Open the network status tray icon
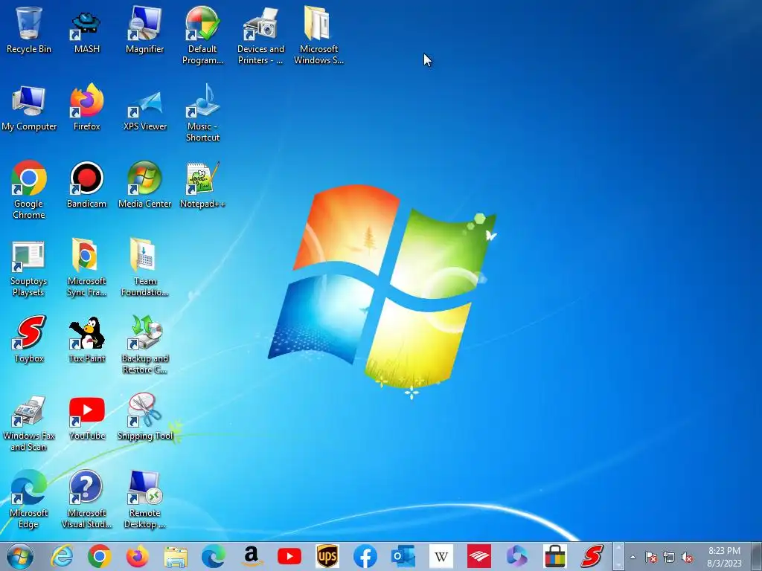The height and width of the screenshot is (571, 762). [669, 557]
